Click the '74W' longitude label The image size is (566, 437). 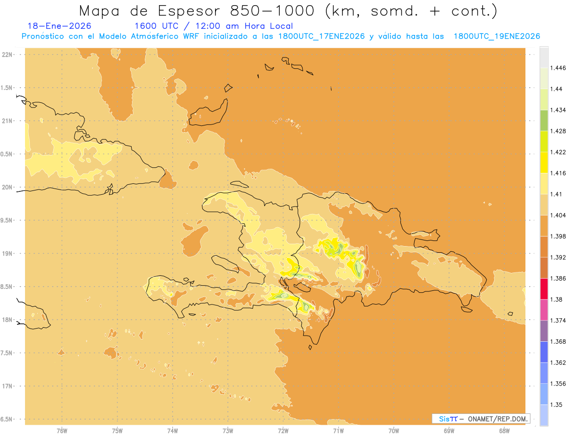point(173,431)
